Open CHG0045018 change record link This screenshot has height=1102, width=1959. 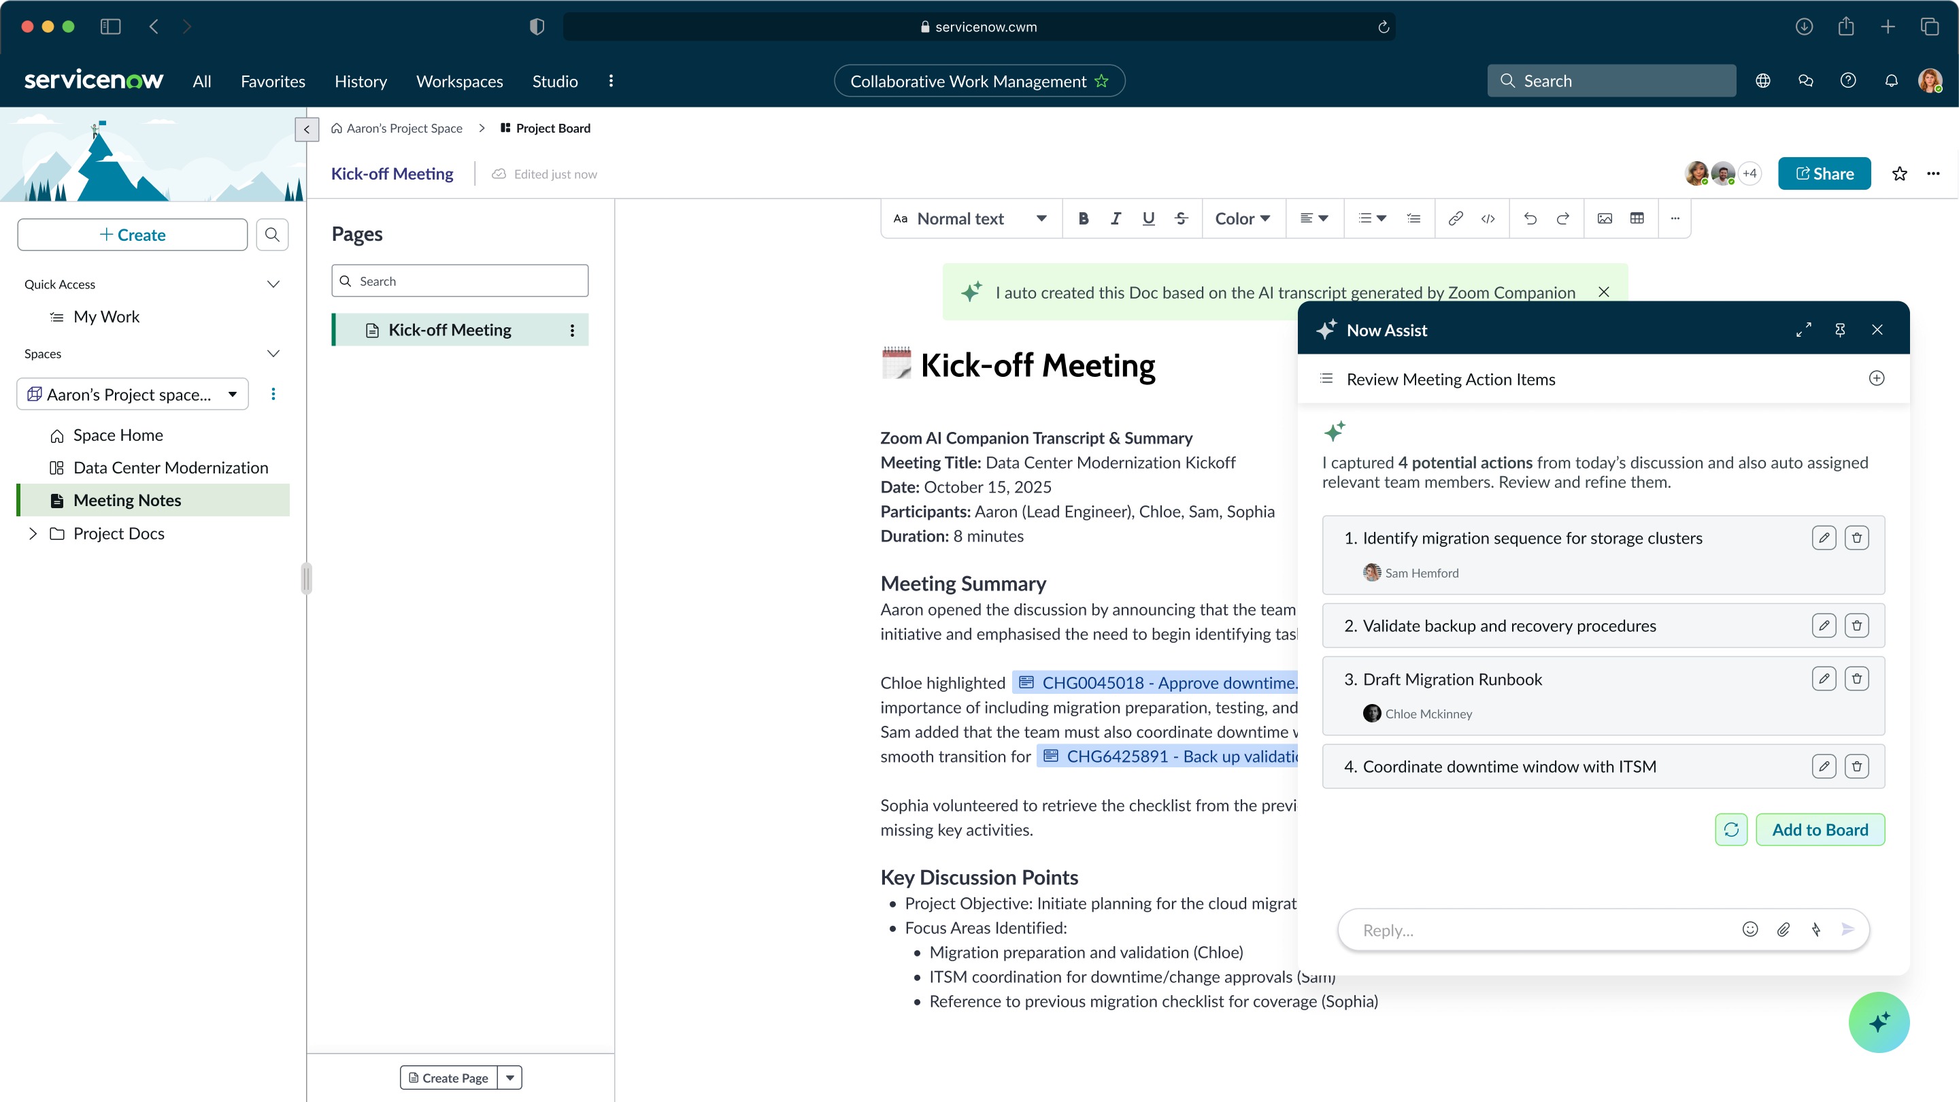(1156, 683)
